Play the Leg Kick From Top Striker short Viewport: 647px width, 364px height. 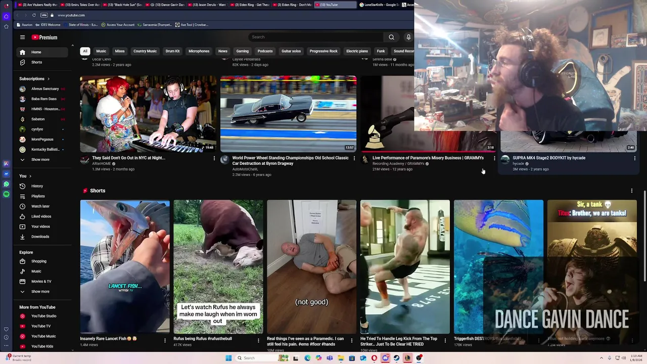click(x=405, y=267)
